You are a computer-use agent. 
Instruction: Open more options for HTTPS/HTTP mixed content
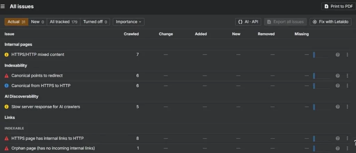[347, 54]
